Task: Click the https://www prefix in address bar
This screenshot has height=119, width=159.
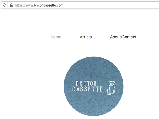Action: point(24,5)
